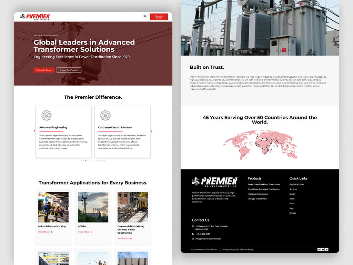The image size is (353, 265).
Task: Click the footer Premier Transformer LLC logo
Action: click(x=215, y=182)
